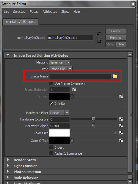Click the scroll up arrow at top
Image resolution: width=138 pixels, height=184 pixels.
(x=130, y=54)
